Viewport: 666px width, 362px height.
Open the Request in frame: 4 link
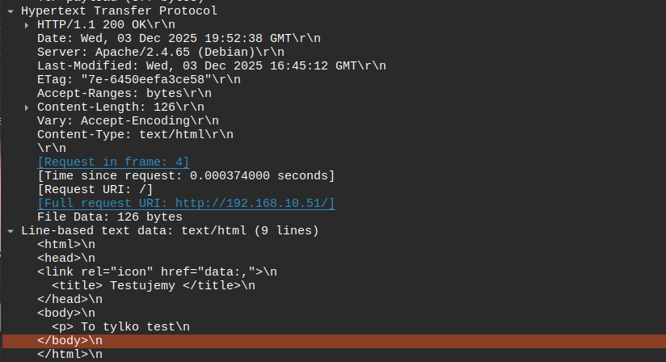(x=113, y=162)
